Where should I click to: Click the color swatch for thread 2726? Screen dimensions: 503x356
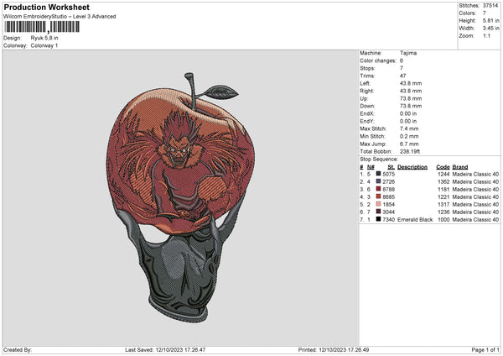coord(378,181)
